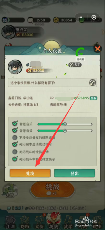Open the mini-program three-dot menu
This screenshot has width=105, height=230.
tap(81, 17)
